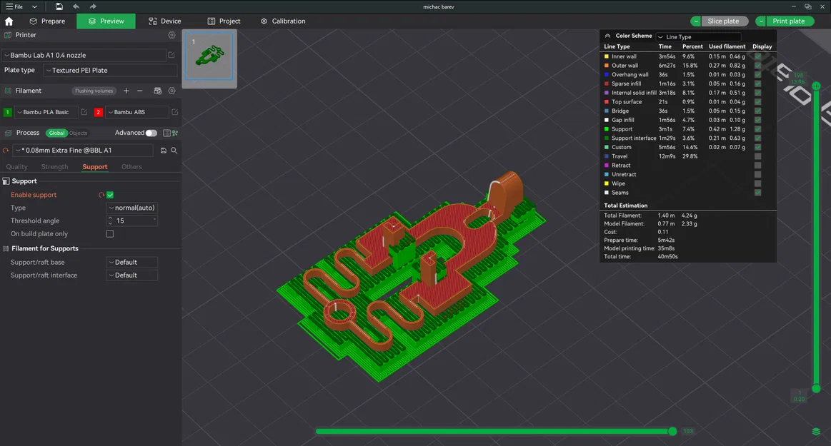831x446 pixels.
Task: Click the Print plate button
Action: pos(790,21)
